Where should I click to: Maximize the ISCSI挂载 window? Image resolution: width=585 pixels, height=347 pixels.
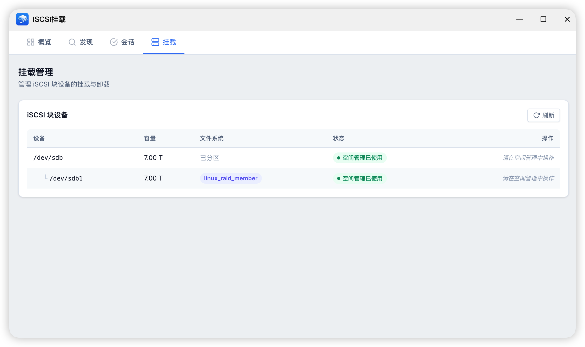coord(543,19)
